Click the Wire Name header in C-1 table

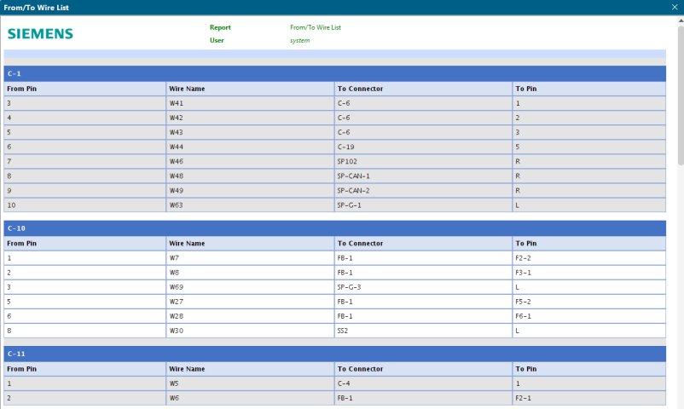(250, 89)
